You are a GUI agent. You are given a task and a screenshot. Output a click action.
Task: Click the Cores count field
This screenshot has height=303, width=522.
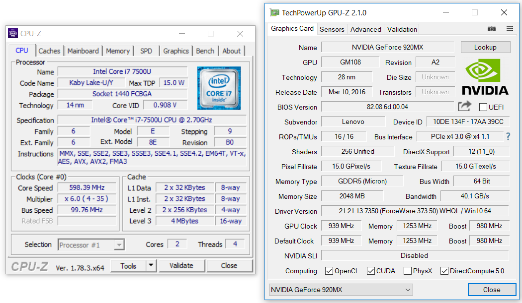pos(177,244)
